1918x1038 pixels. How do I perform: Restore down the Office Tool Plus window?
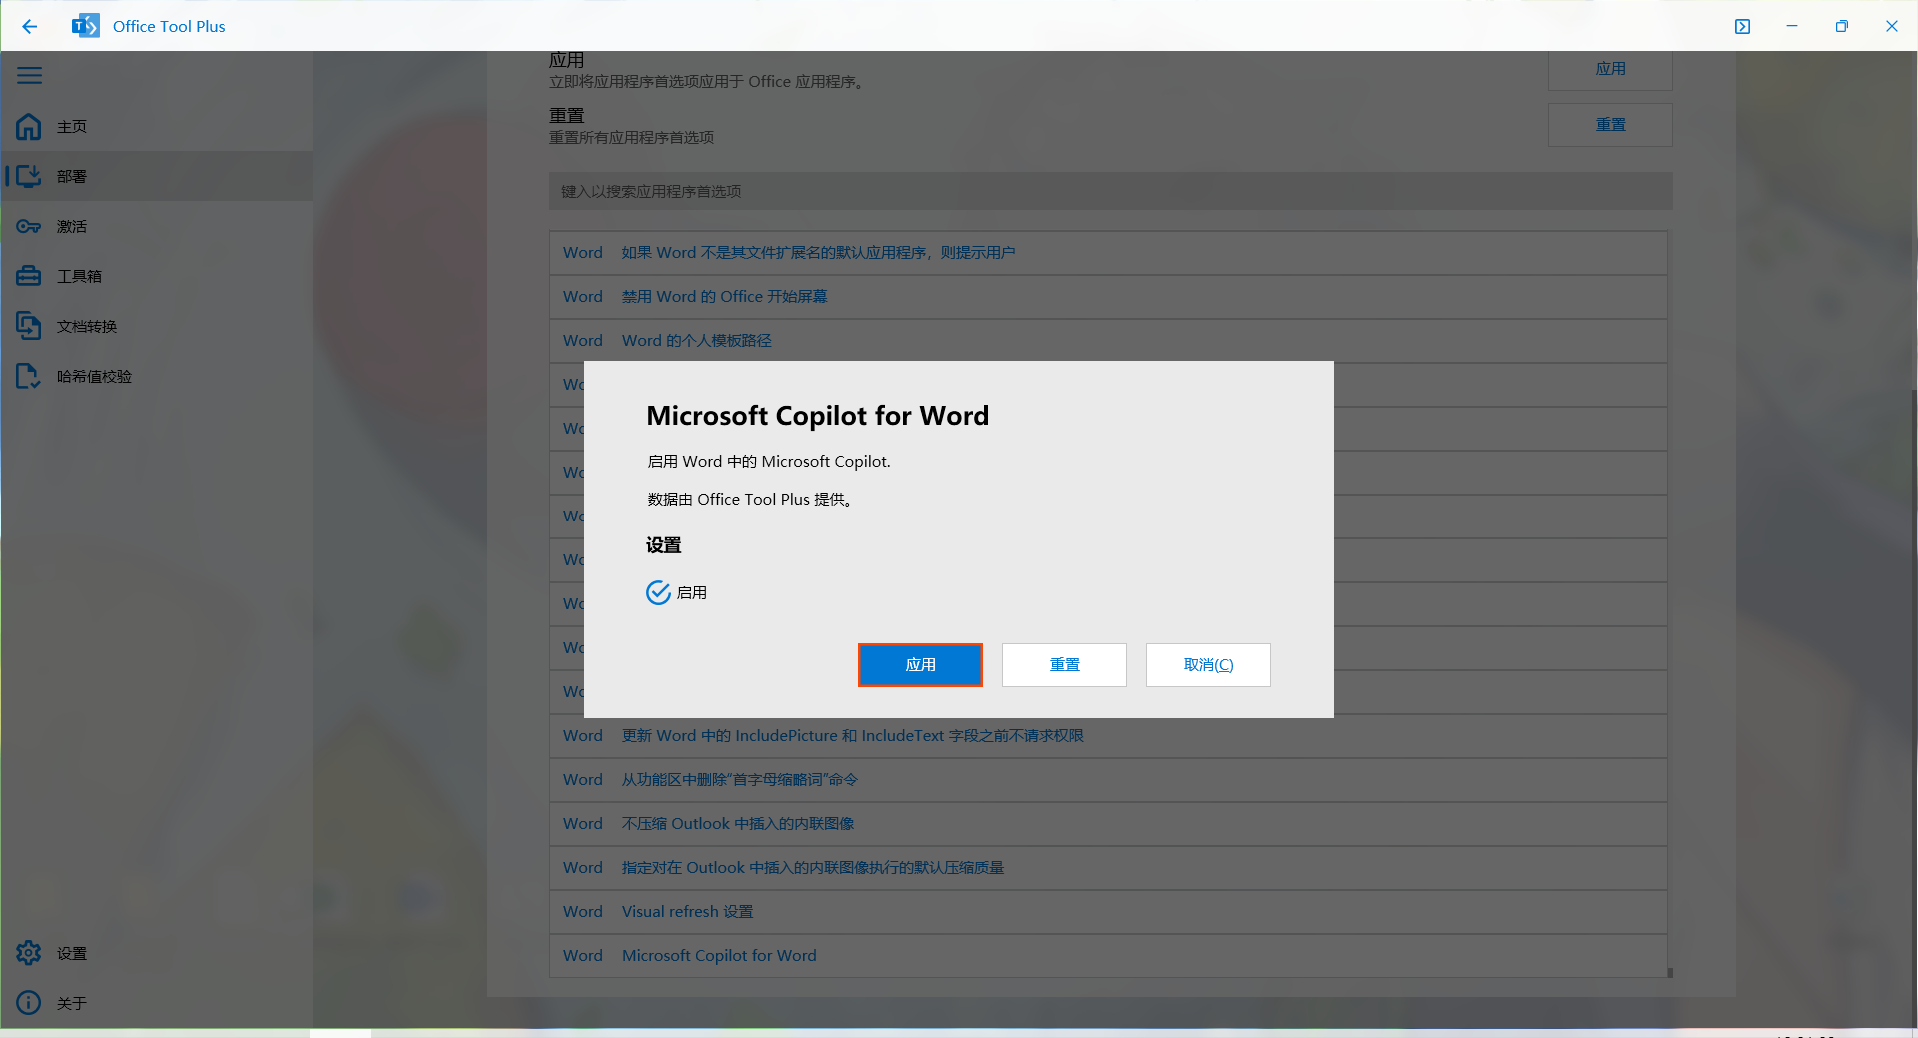click(1842, 27)
